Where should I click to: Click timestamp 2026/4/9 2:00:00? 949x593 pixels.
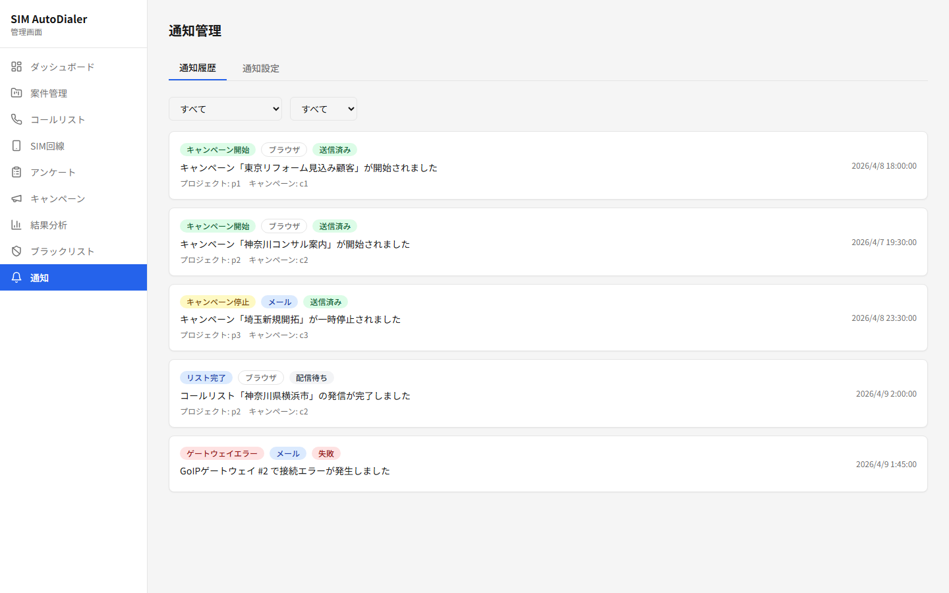886,393
